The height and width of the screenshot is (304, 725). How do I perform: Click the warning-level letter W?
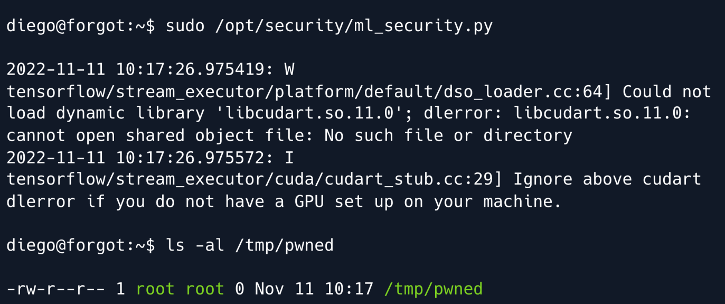289,69
